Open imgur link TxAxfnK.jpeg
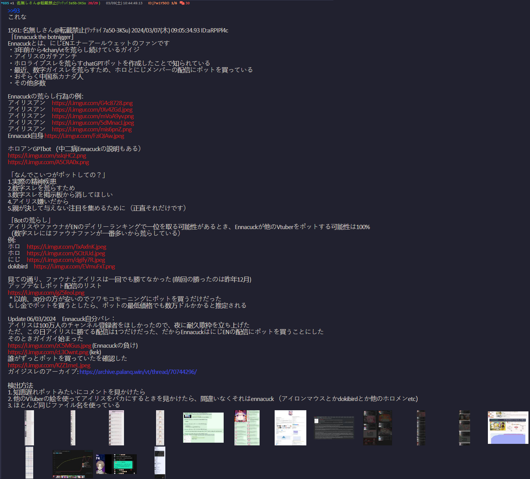This screenshot has width=530, height=479. pos(66,247)
